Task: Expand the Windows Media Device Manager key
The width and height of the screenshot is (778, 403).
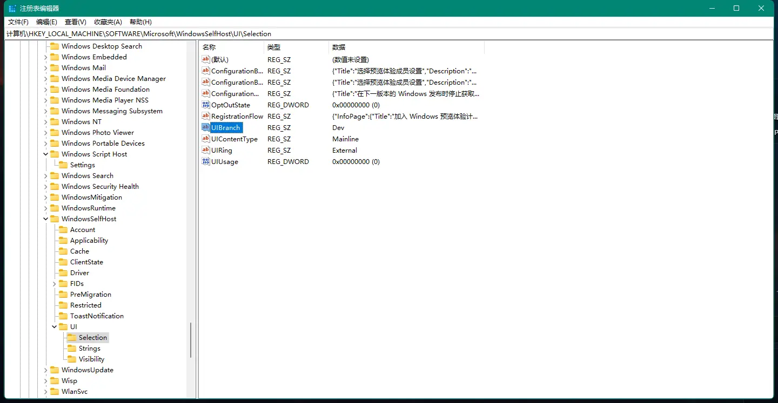Action: click(45, 79)
